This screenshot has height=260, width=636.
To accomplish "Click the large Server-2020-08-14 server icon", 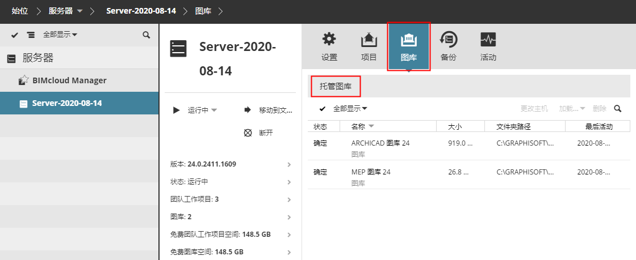I will pos(178,49).
